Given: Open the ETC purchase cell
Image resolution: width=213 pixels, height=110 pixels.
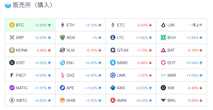Looking at the screenshot, I should (131, 25).
